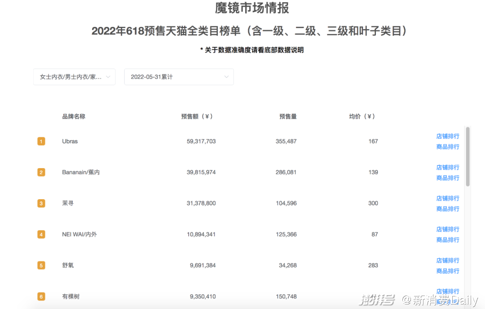Click presale amount 9,350,410

click(x=203, y=296)
